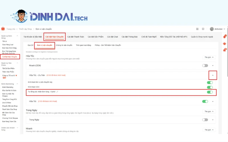Open Cài đặt Sản Phẩm tab

[95, 37]
